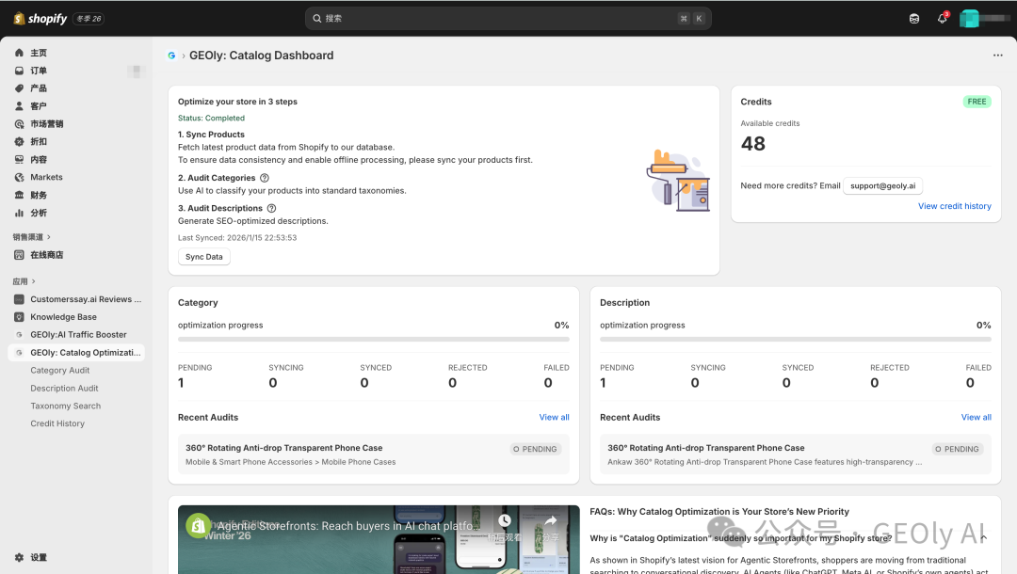This screenshot has width=1017, height=574.
Task: Select GEOly: Catalog Optimization app
Action: [76, 353]
